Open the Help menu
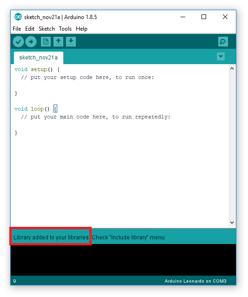Screen dimensions: 248x297 tap(81, 29)
